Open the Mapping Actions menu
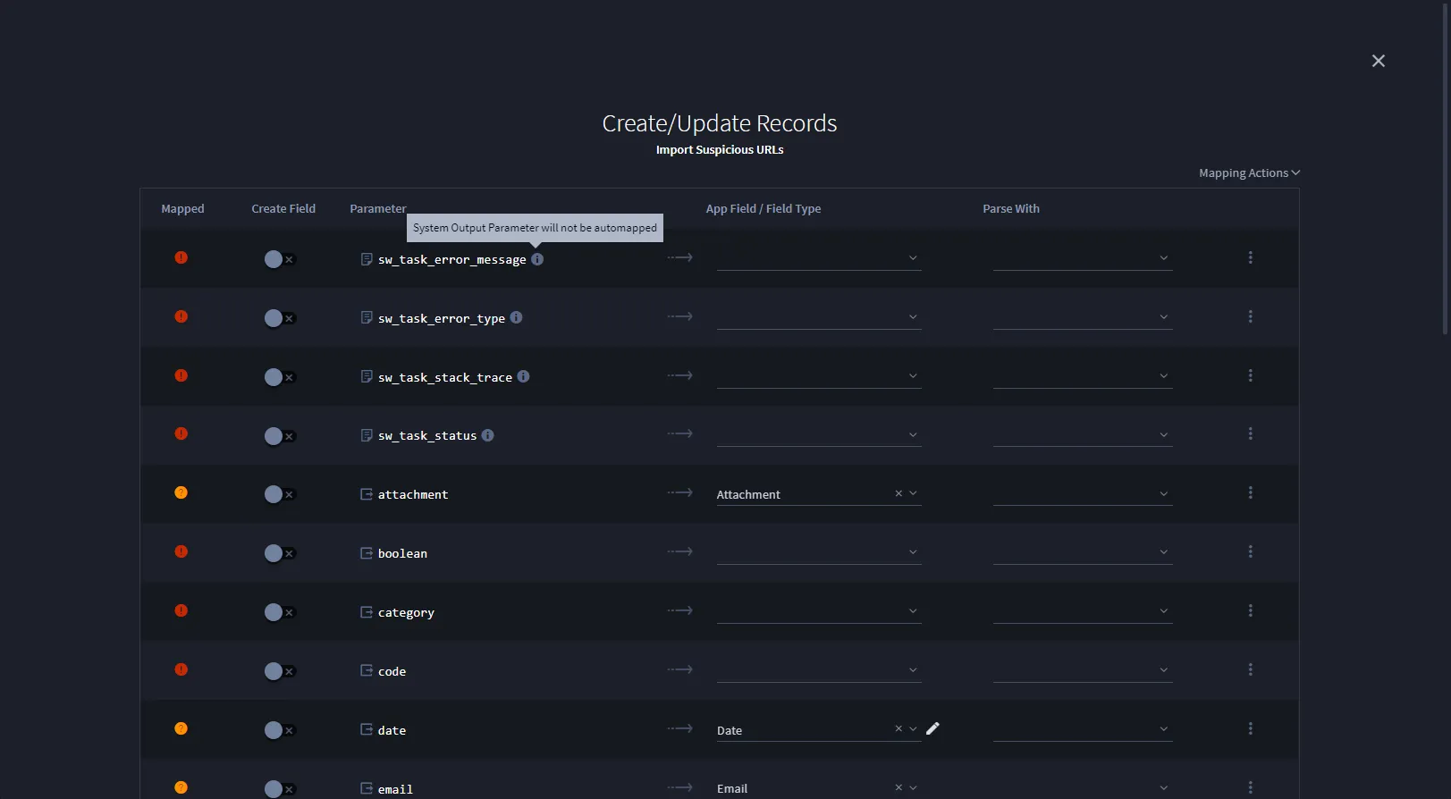 tap(1249, 173)
